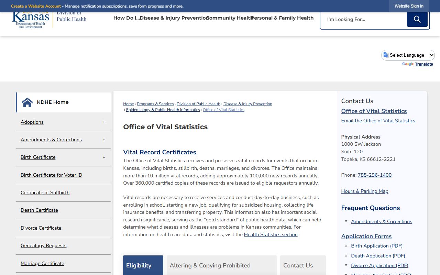The image size is (440, 275).
Task: Switch to the Contact Us tab
Action: (x=303, y=265)
